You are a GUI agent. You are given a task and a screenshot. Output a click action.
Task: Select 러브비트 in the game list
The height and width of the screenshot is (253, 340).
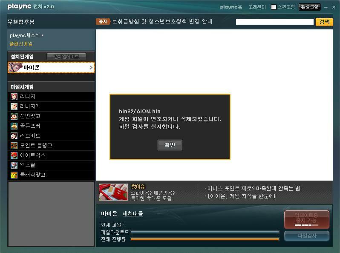[x=51, y=136]
